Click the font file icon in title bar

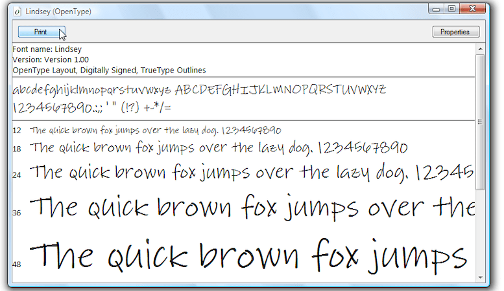pos(18,12)
